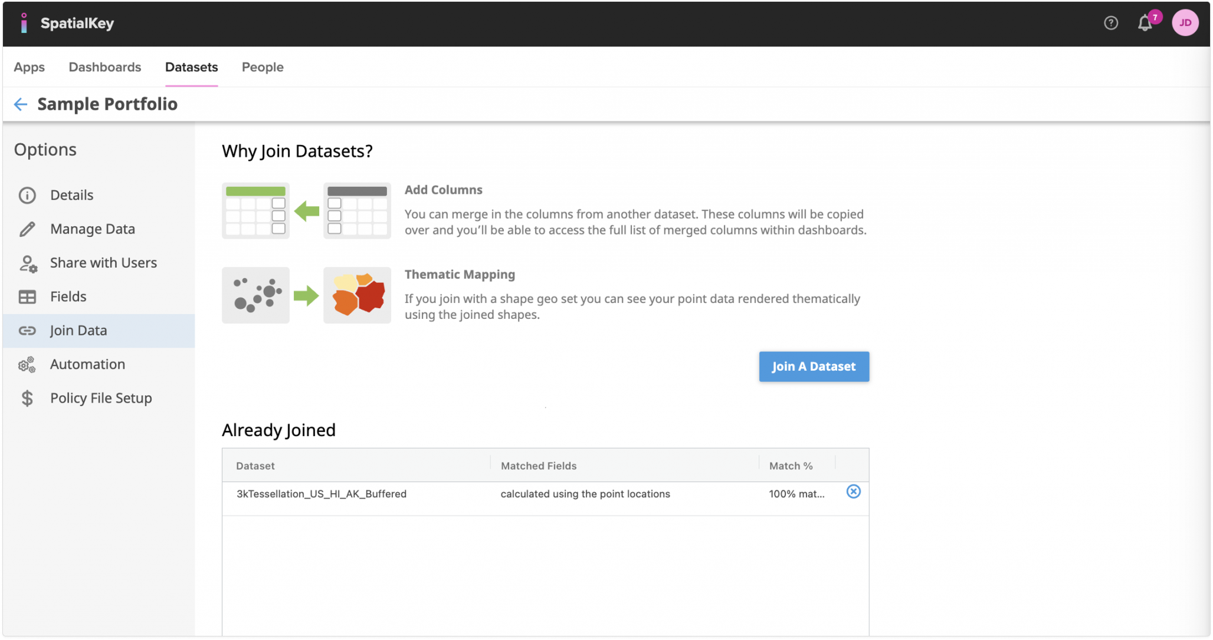Remove the 3kTessellation join with the circled X
The width and height of the screenshot is (1213, 640).
pos(854,491)
